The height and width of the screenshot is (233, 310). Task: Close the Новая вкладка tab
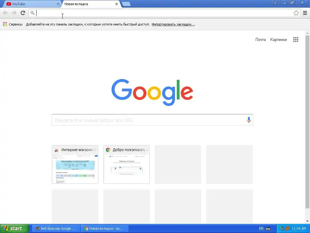[117, 4]
